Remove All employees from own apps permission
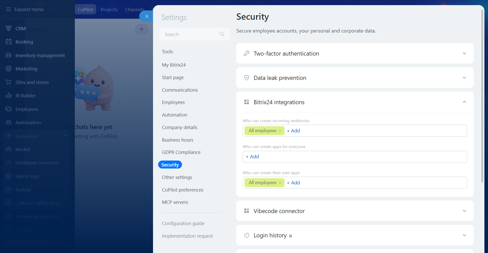Viewport: 488px width, 253px height. pyautogui.click(x=280, y=183)
